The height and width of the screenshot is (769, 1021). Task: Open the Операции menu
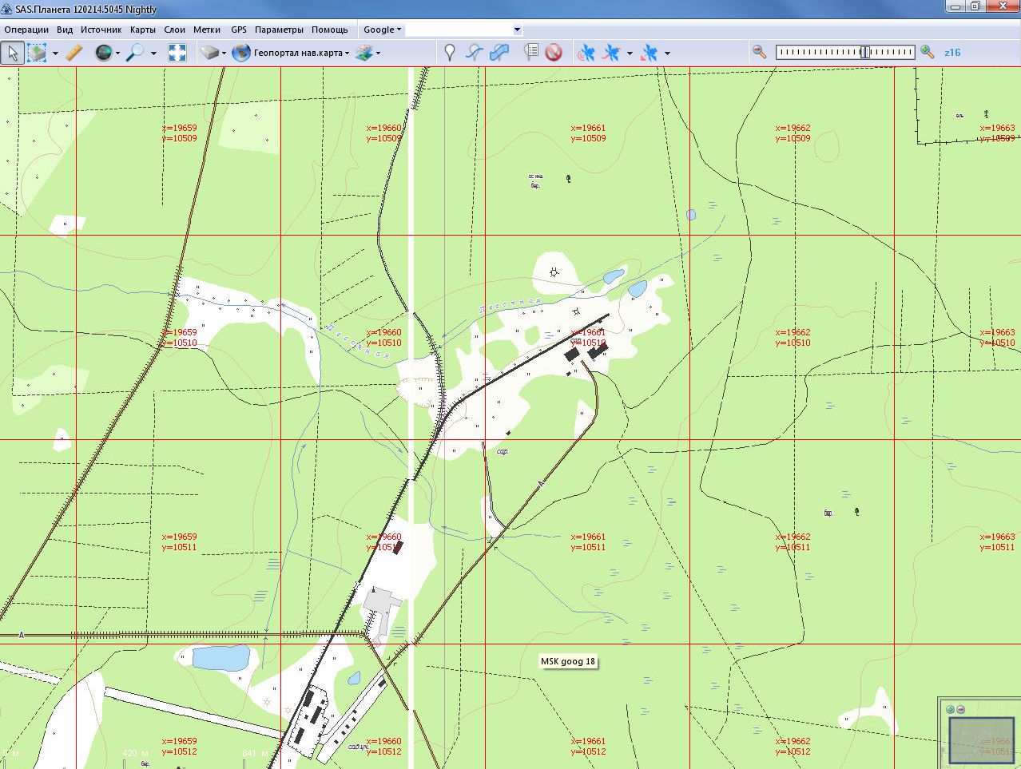pos(26,30)
